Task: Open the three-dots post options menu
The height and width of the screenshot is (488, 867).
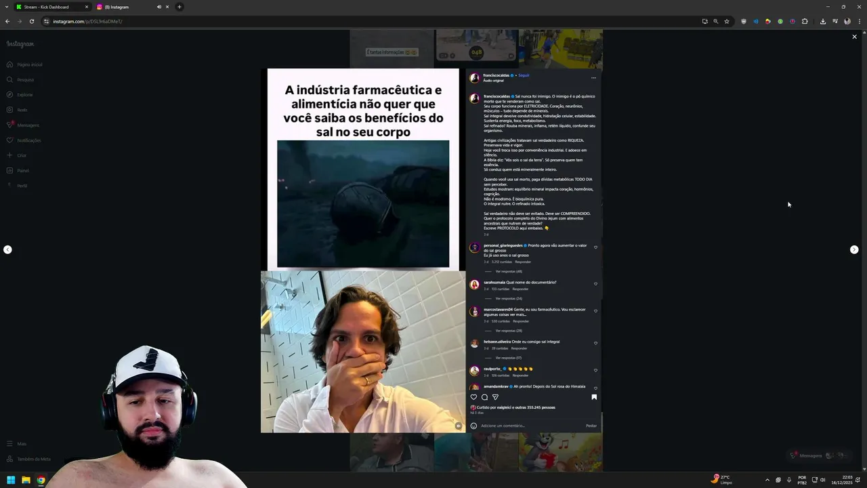Action: 593,78
